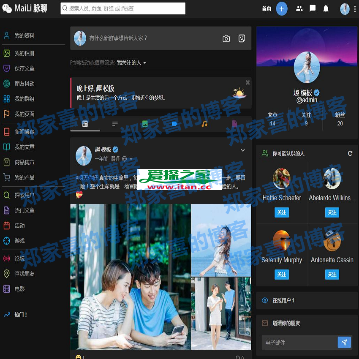Click the blue plus create button
The height and width of the screenshot is (359, 359).
point(282,8)
